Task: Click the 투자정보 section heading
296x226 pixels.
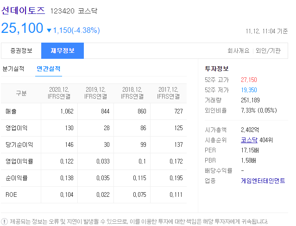Action: pyautogui.click(x=217, y=69)
